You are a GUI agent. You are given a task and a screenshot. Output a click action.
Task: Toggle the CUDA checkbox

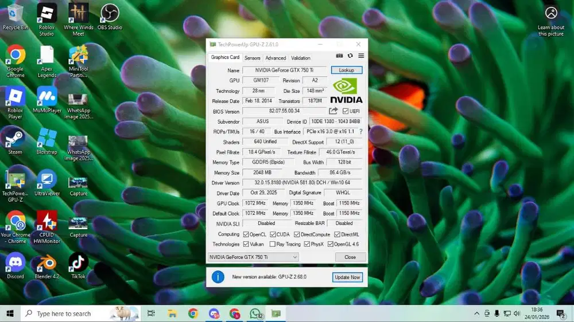273,234
